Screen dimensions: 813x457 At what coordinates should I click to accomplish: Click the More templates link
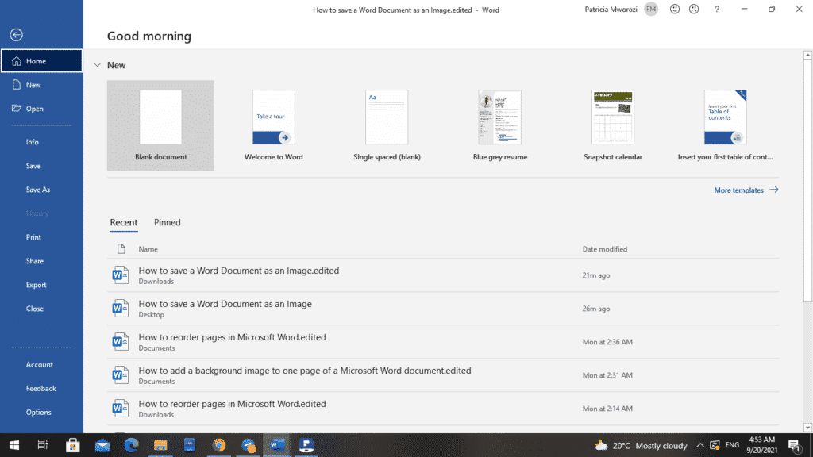(x=741, y=190)
